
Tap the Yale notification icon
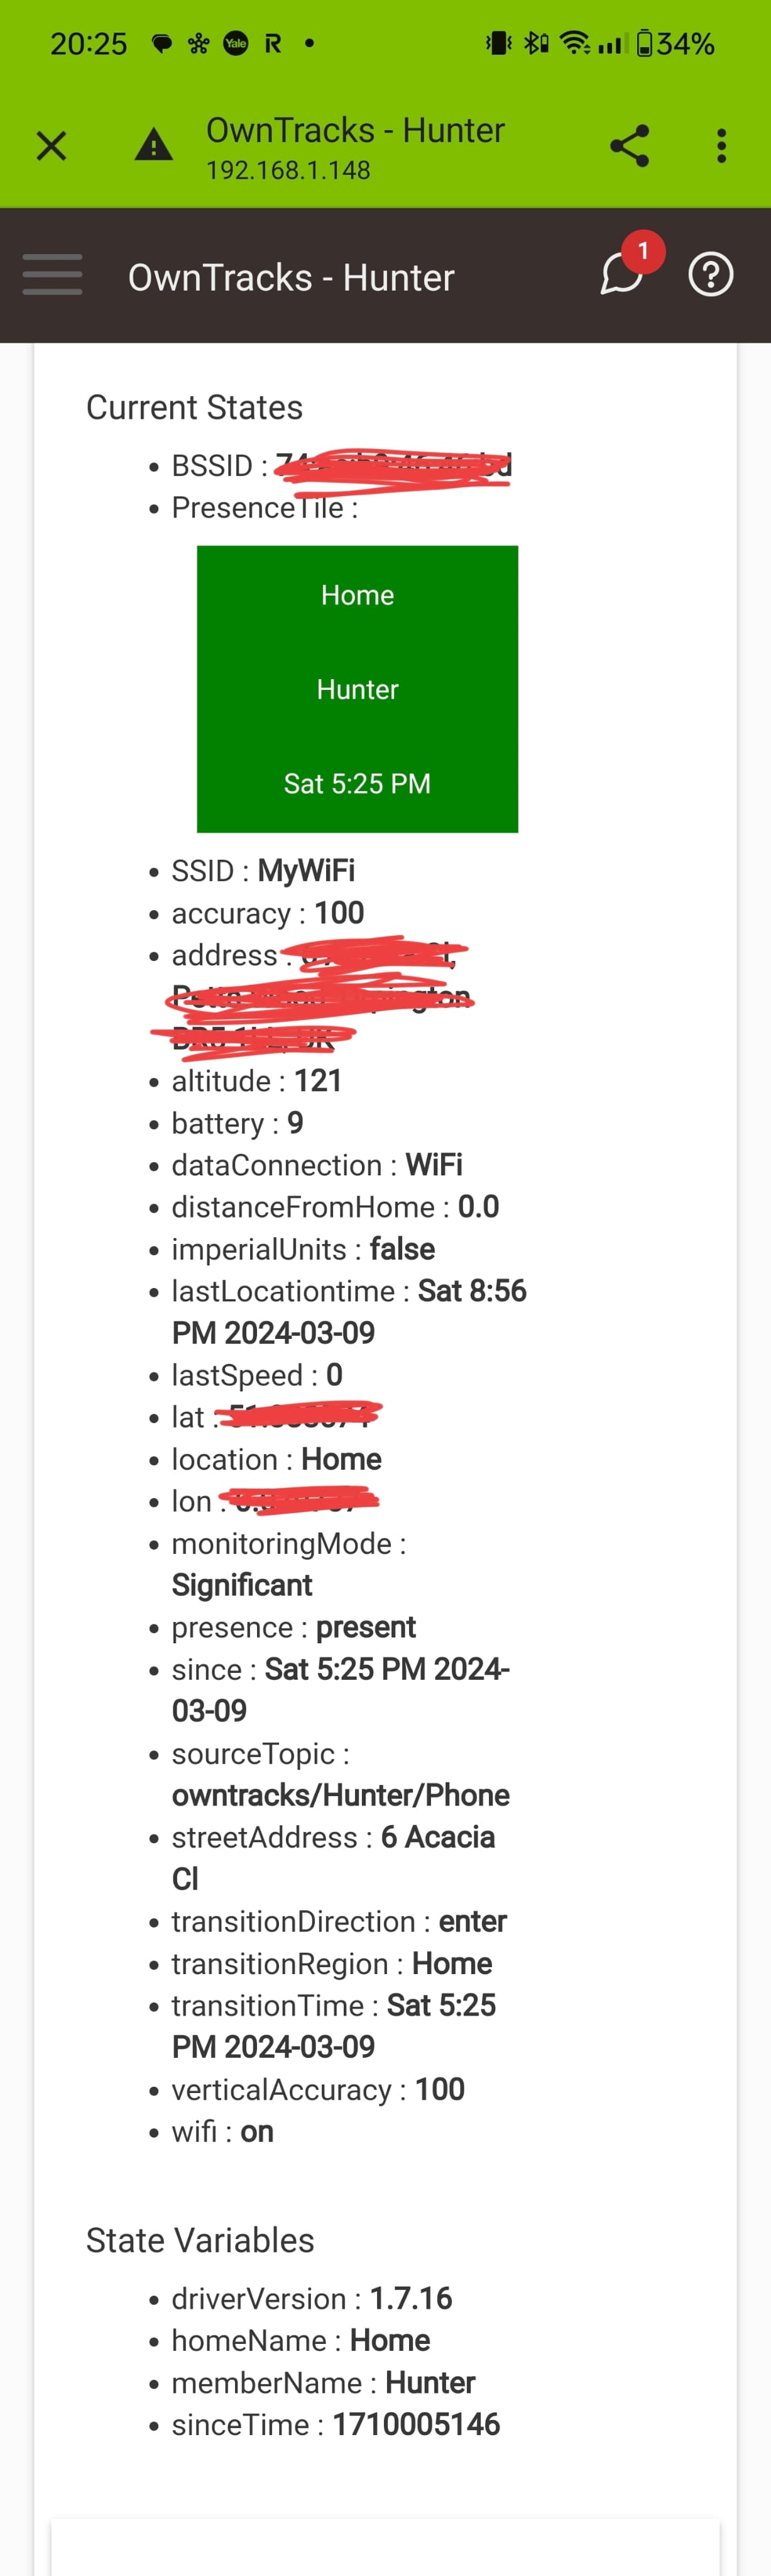236,43
